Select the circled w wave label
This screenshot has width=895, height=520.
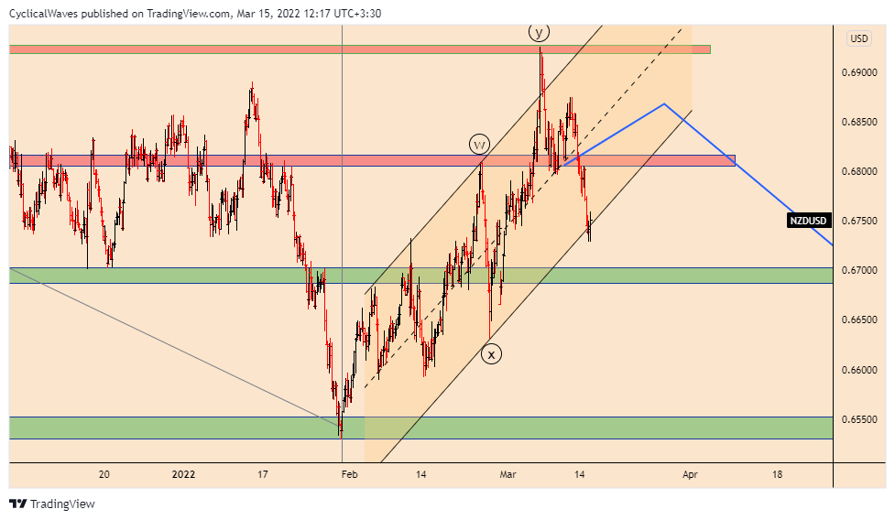[x=478, y=144]
